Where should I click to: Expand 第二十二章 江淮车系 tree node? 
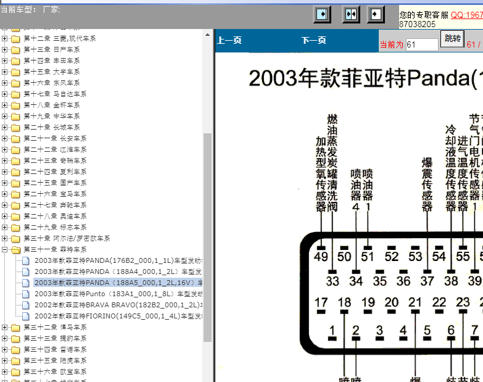(x=4, y=149)
